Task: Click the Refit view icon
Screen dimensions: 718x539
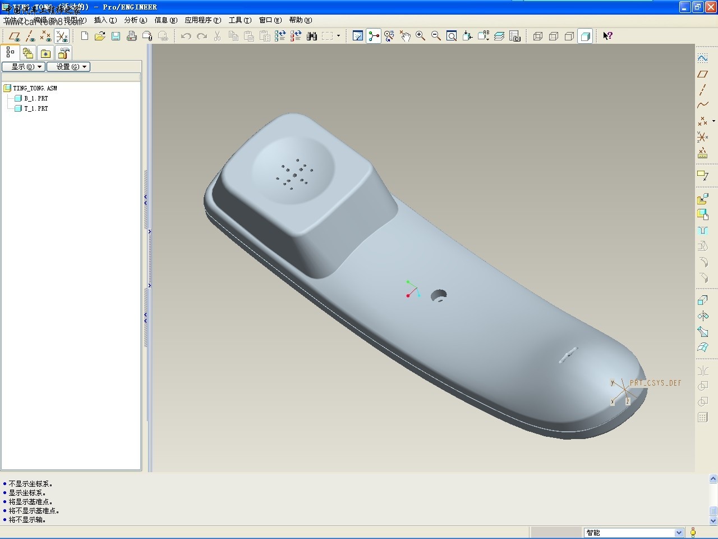Action: click(x=452, y=36)
